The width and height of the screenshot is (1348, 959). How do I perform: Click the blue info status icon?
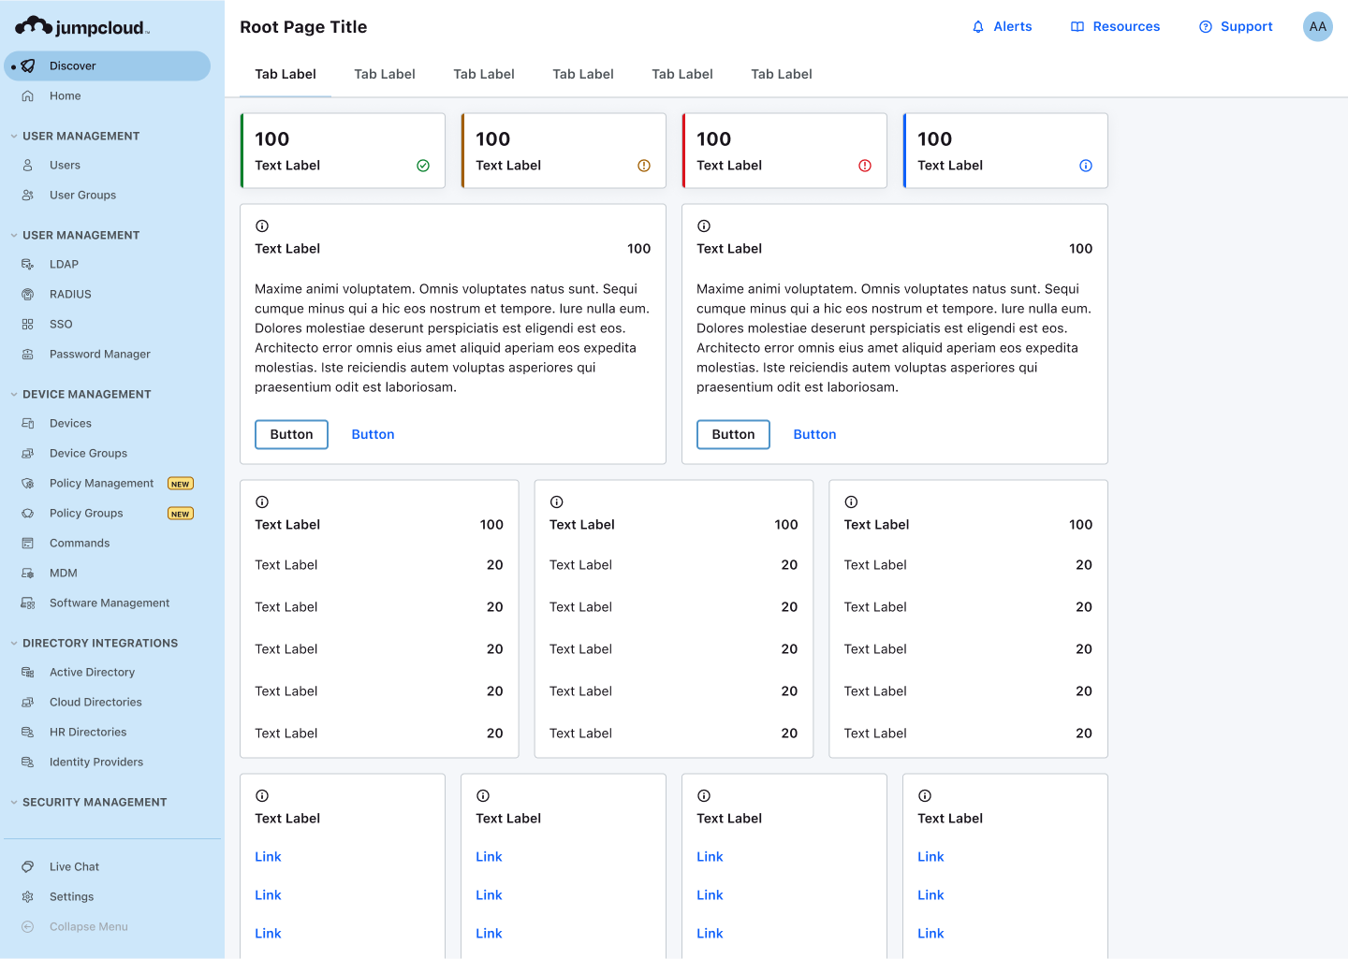[1086, 166]
